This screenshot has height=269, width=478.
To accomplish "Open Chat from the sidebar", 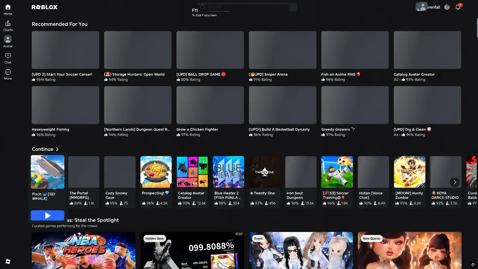I will click(x=8, y=58).
